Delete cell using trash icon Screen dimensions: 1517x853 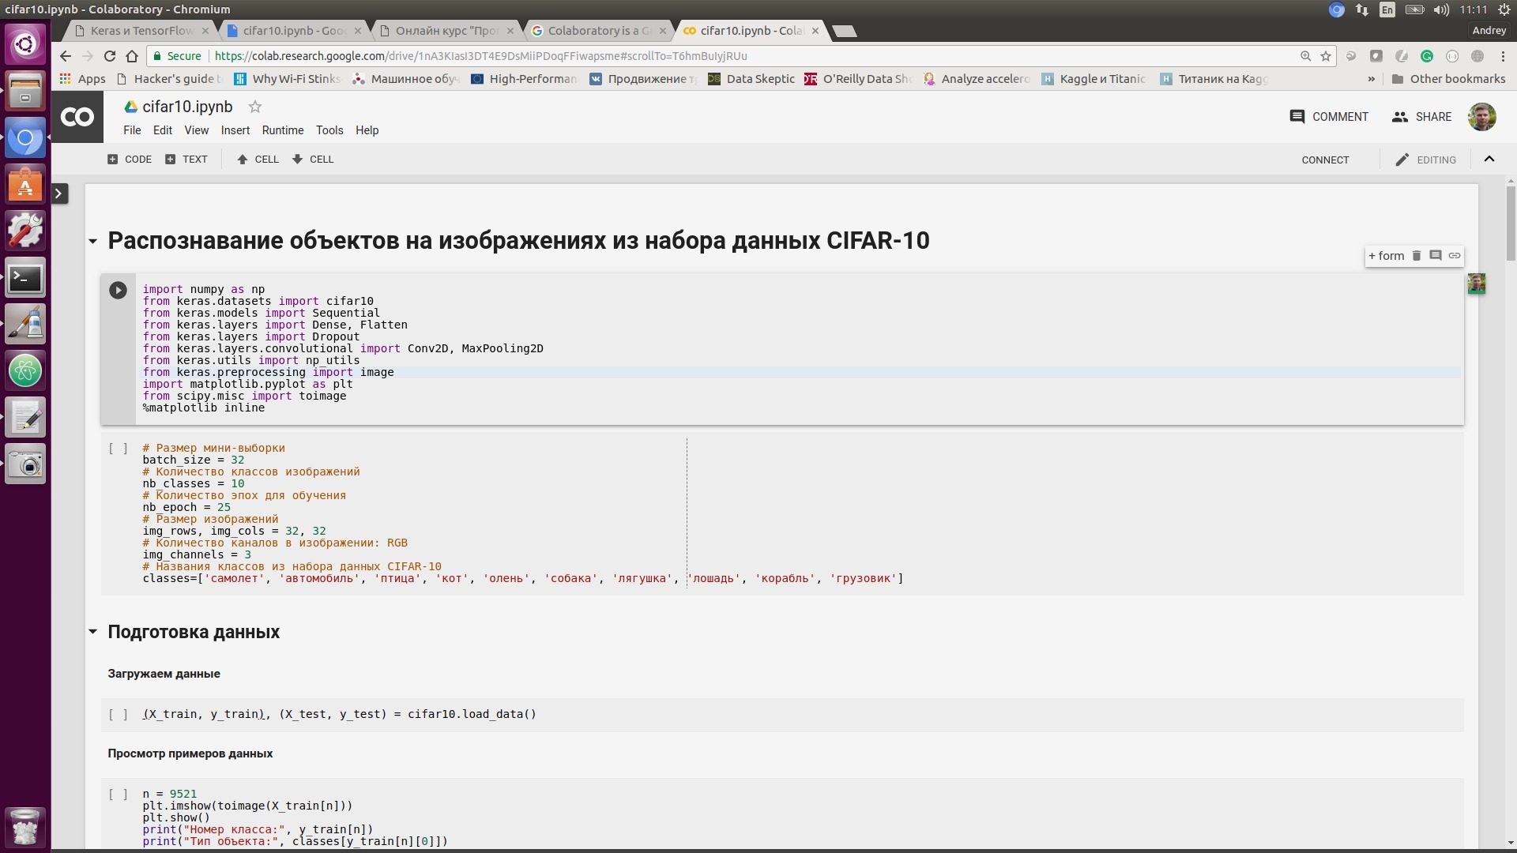click(x=1417, y=256)
